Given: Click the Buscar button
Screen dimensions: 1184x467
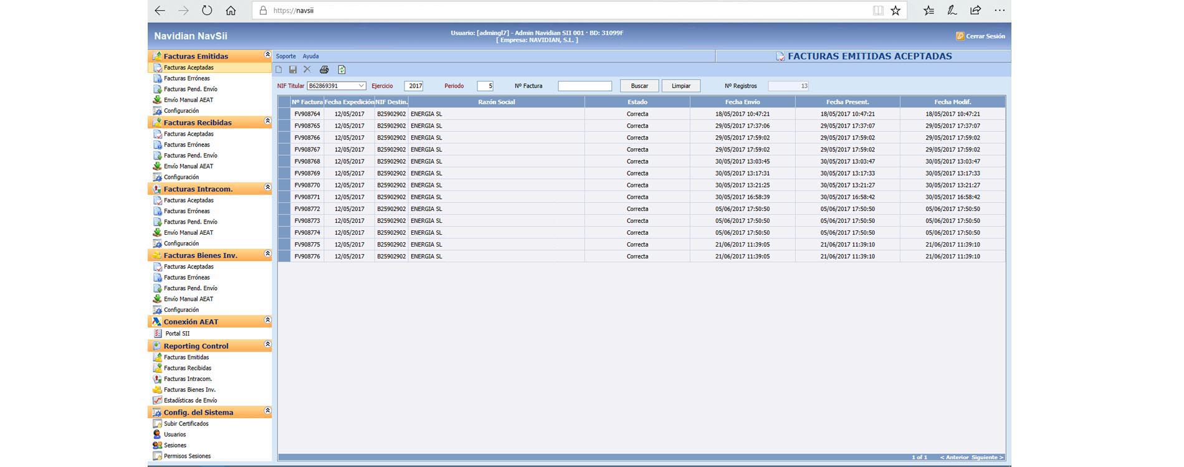Looking at the screenshot, I should point(639,86).
